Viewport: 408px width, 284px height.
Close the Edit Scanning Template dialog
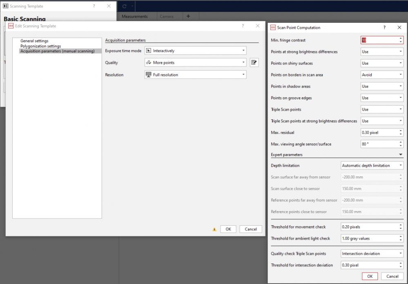[x=258, y=26]
